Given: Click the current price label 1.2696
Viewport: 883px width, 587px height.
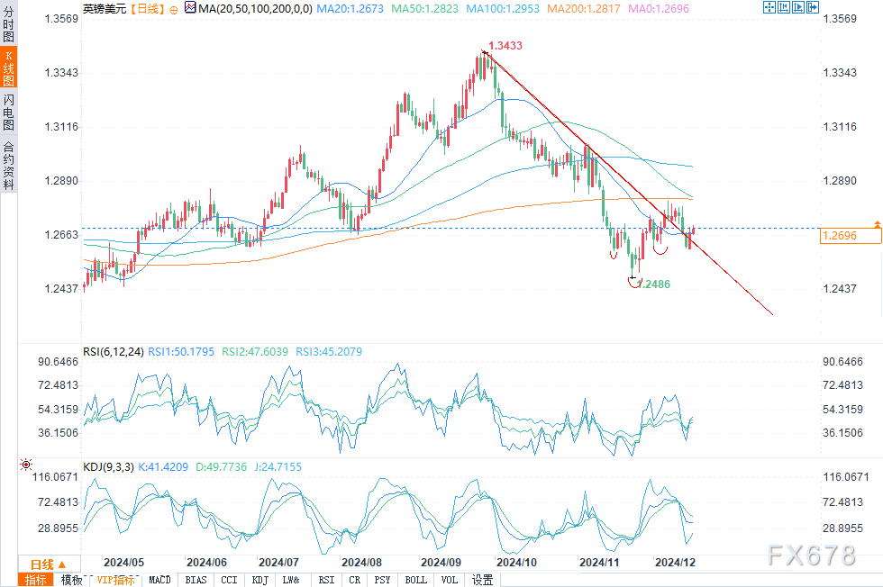Looking at the screenshot, I should coord(851,235).
